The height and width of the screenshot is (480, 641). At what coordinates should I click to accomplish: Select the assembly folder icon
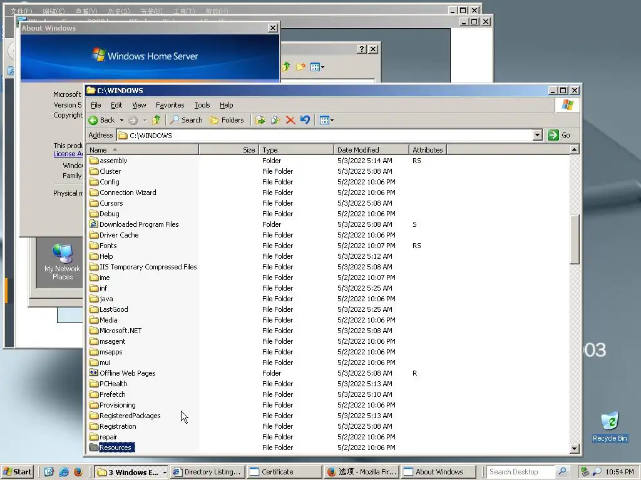click(94, 161)
